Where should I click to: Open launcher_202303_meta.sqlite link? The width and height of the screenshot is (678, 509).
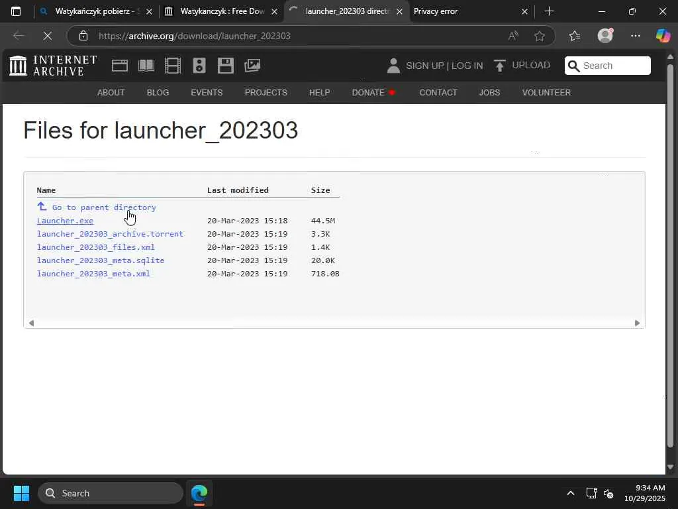101,260
